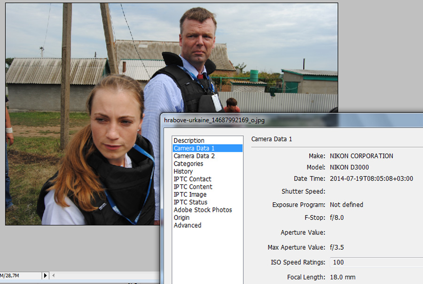Click the F-Stop value f/8.0
Viewport: 423px width, 284px height.
pos(337,218)
